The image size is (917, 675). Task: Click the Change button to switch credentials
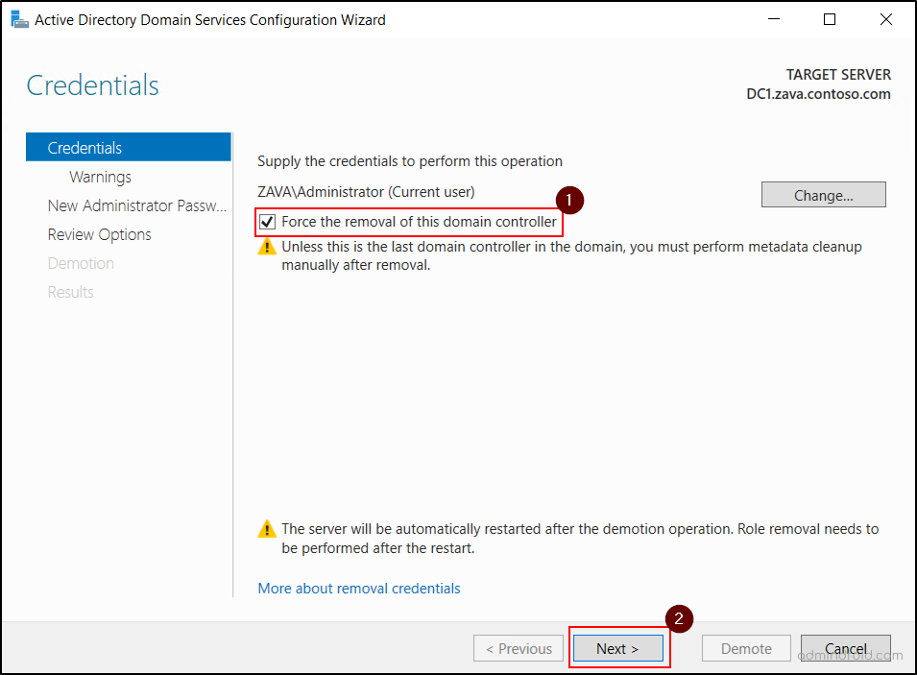[823, 194]
